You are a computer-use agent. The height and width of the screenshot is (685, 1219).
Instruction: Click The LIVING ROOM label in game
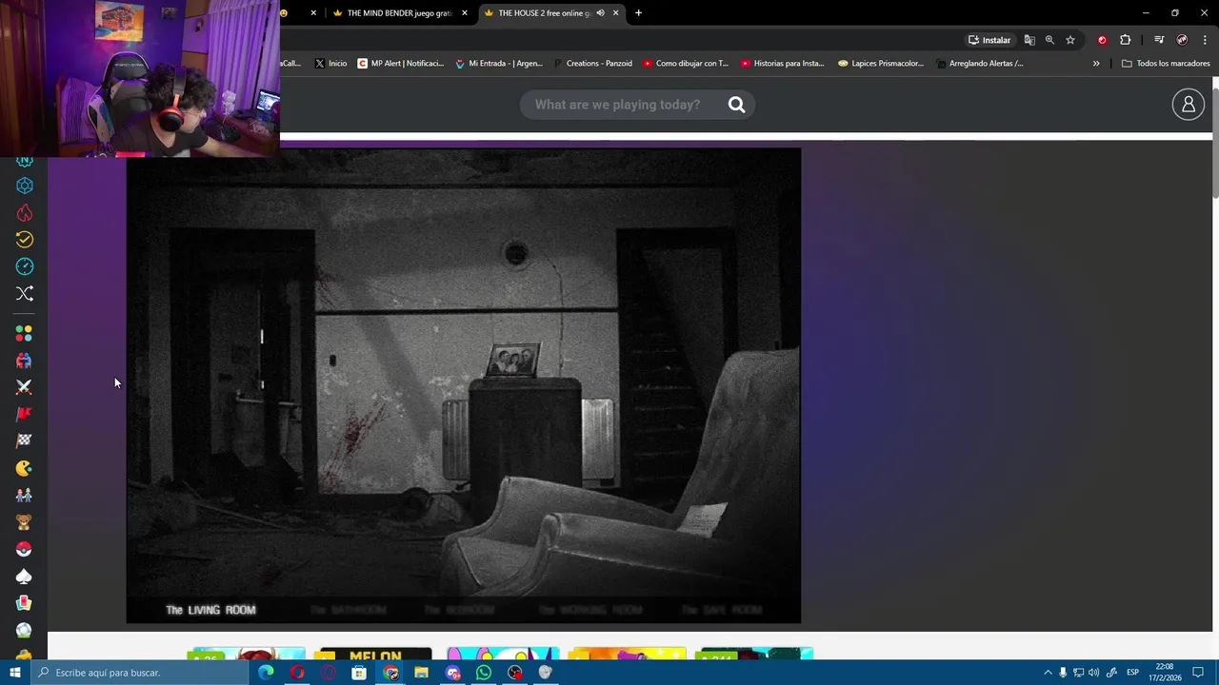tap(211, 610)
